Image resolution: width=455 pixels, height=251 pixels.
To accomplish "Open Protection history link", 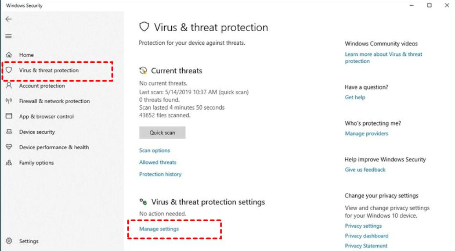I will (160, 174).
